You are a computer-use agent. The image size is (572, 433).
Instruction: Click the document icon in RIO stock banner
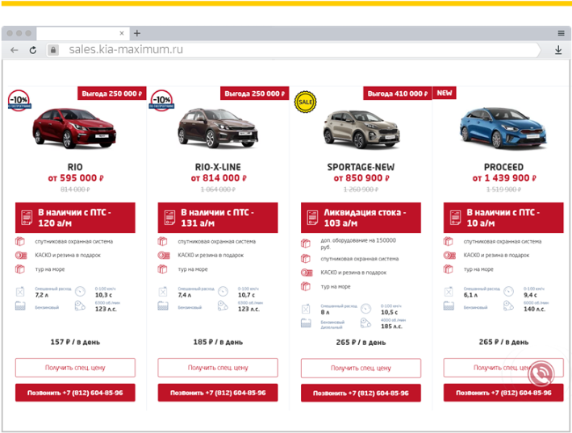point(27,217)
